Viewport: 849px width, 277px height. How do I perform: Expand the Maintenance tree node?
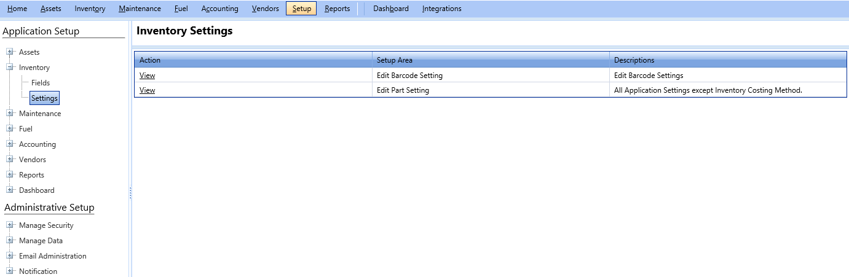(10, 114)
